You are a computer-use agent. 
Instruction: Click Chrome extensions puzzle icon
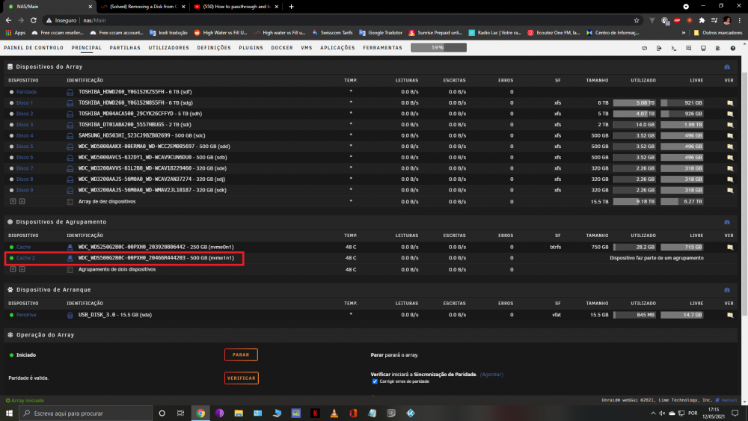pyautogui.click(x=702, y=20)
